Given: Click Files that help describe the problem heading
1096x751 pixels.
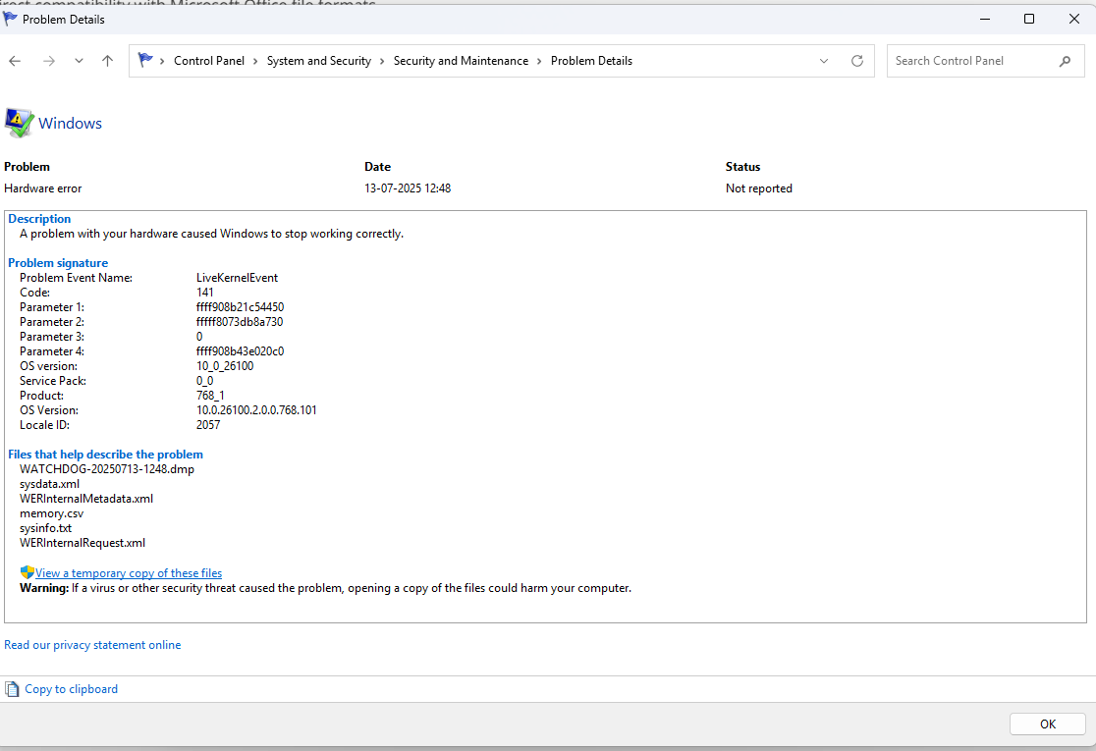Looking at the screenshot, I should [x=105, y=455].
